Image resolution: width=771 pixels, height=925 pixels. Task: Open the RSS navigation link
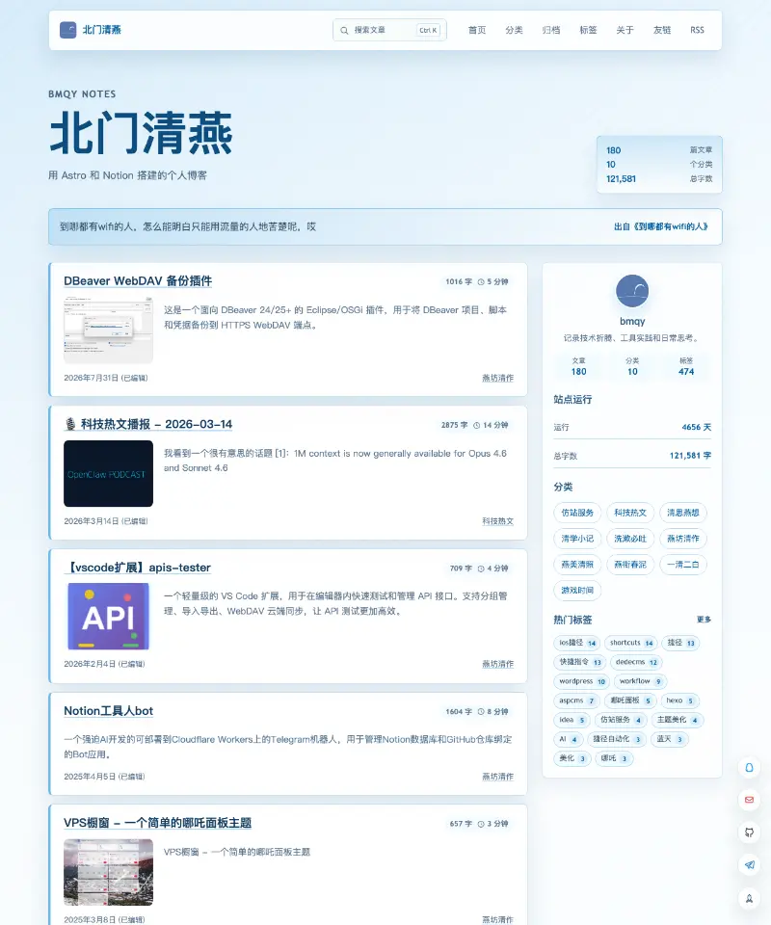click(x=697, y=30)
